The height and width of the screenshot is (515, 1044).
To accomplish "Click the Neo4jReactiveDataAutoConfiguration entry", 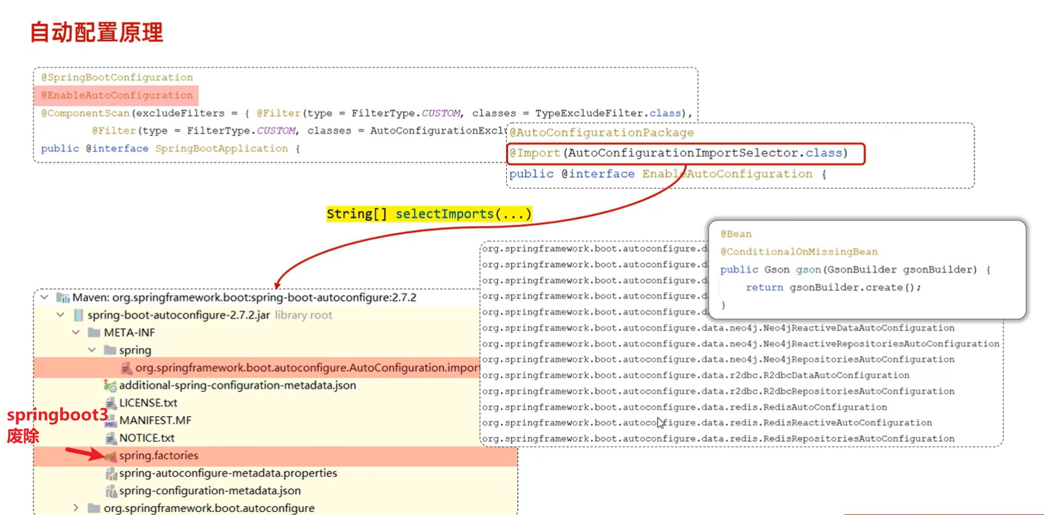I will (x=718, y=328).
